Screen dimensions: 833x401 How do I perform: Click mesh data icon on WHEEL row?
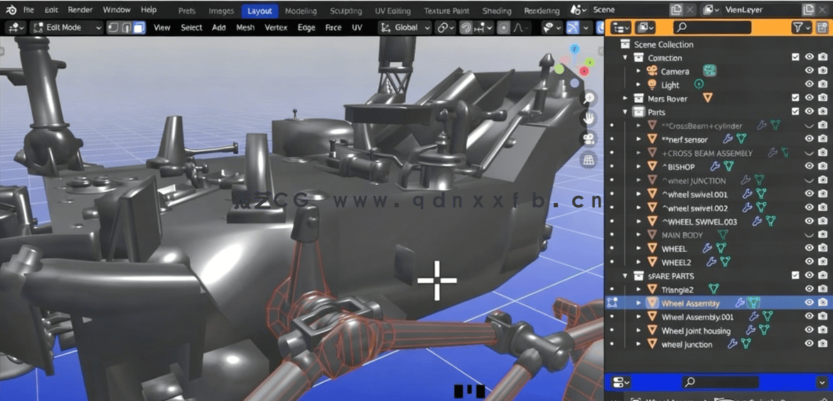721,248
